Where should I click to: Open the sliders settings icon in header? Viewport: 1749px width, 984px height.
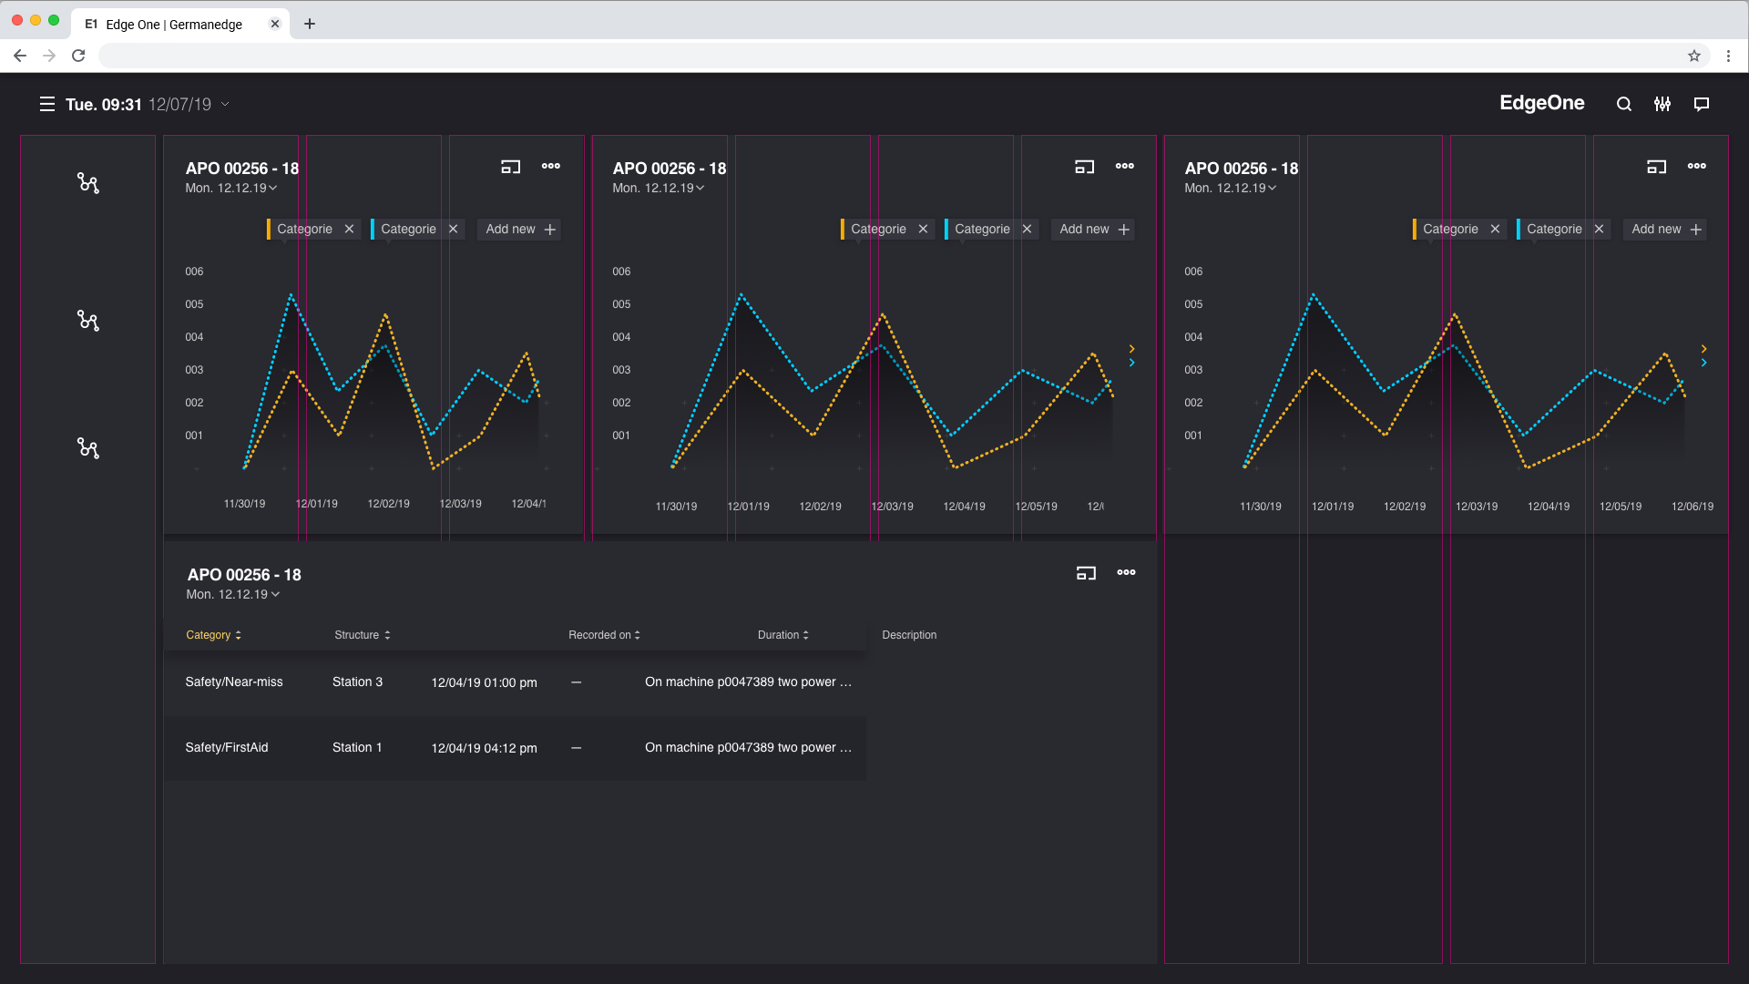tap(1662, 105)
